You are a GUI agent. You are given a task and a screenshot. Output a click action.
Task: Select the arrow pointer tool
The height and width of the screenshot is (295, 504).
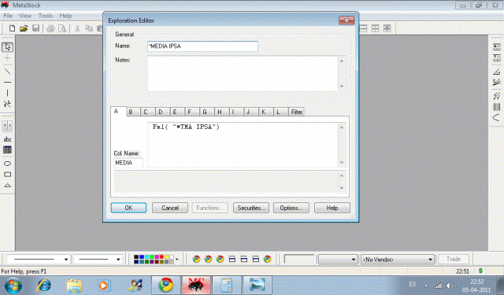(x=7, y=47)
